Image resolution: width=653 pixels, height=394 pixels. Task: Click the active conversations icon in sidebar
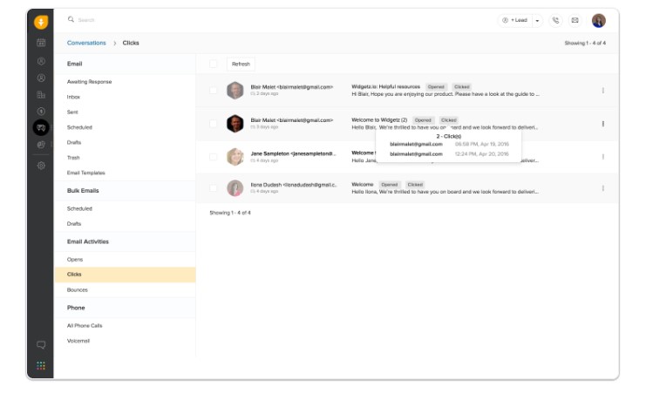41,127
